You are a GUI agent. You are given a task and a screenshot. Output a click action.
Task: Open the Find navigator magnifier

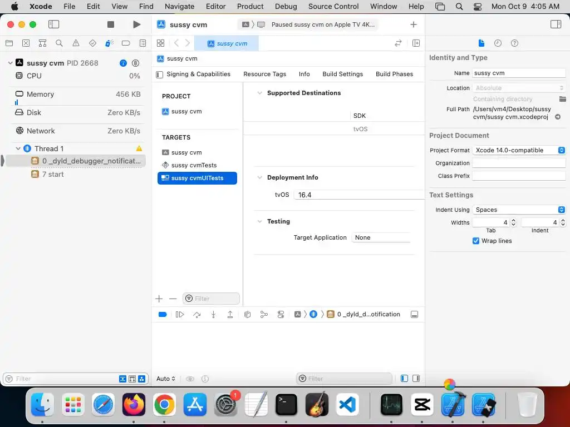[59, 43]
